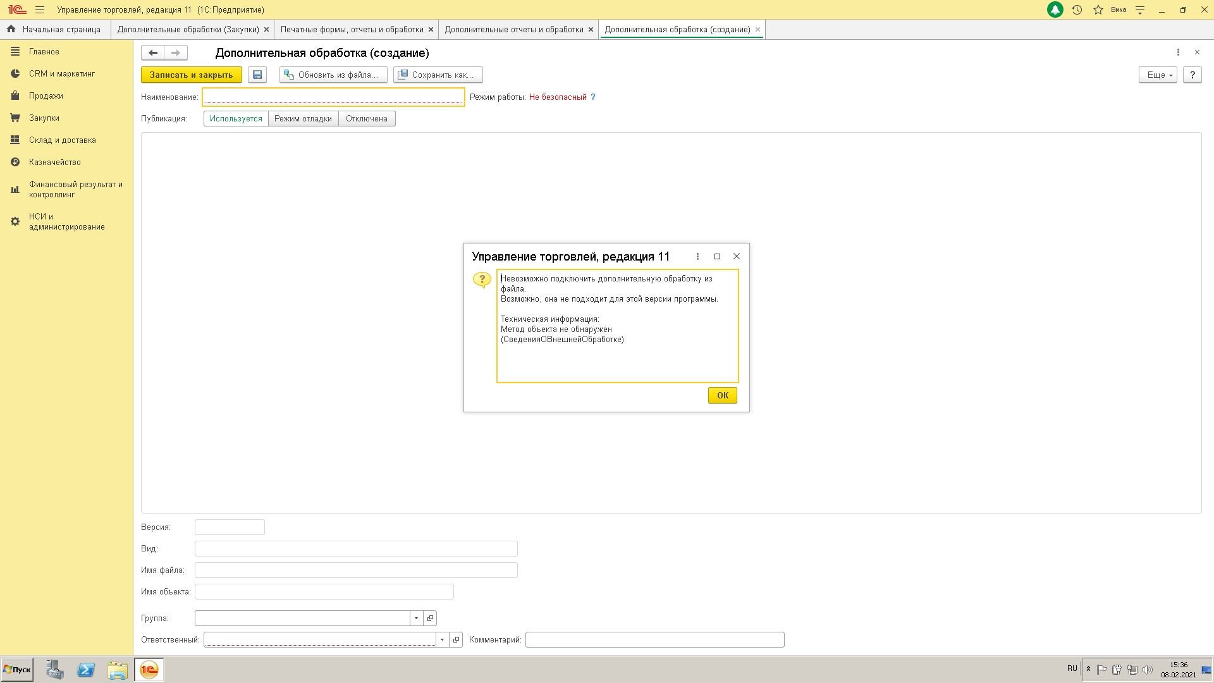Screen dimensions: 1214x683
Task: Open form's three-dot options menu
Action: [1178, 52]
